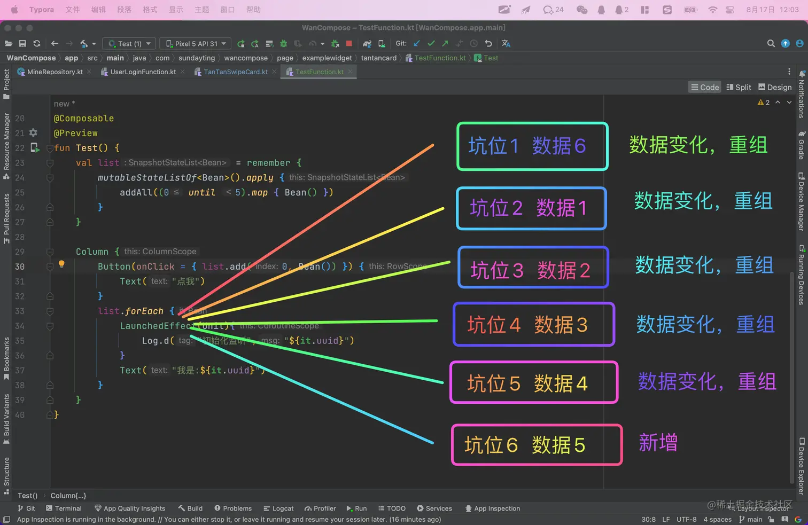808x525 pixels.
Task: Open the Structure side panel
Action: pyautogui.click(x=6, y=476)
